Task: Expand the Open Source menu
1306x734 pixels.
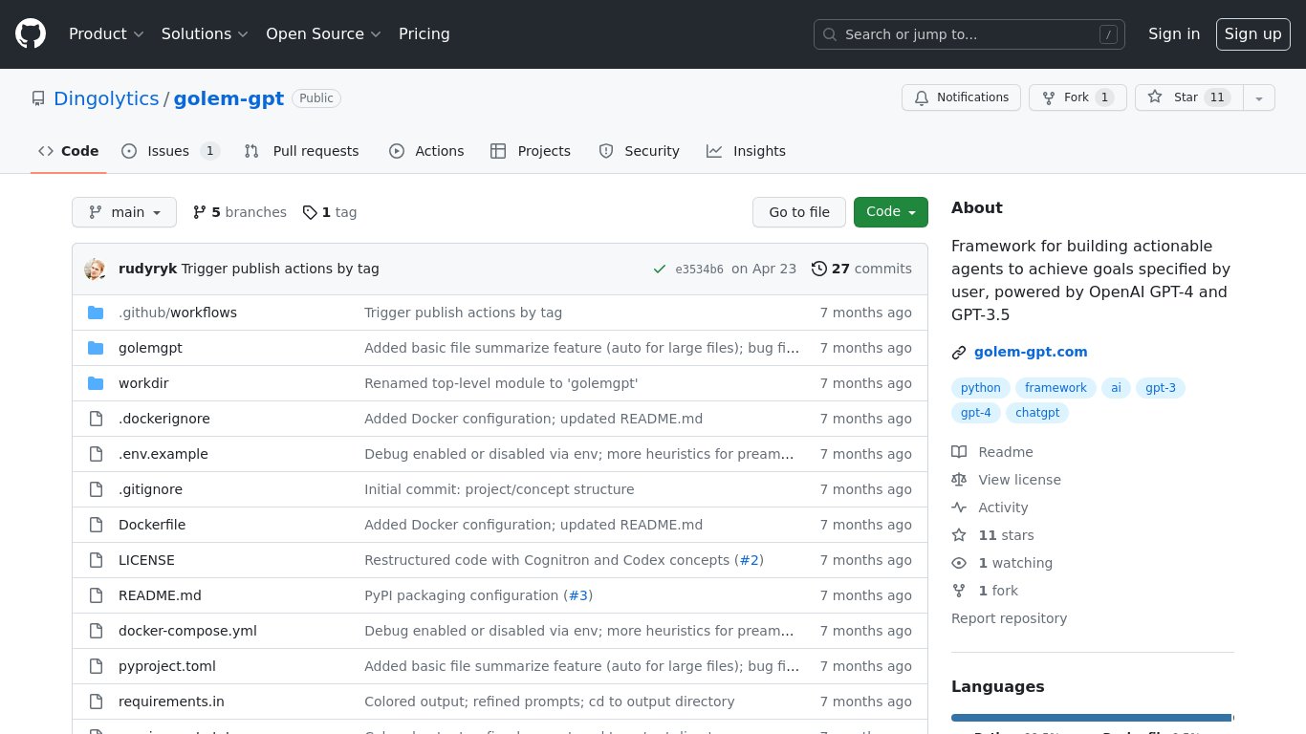Action: point(323,34)
